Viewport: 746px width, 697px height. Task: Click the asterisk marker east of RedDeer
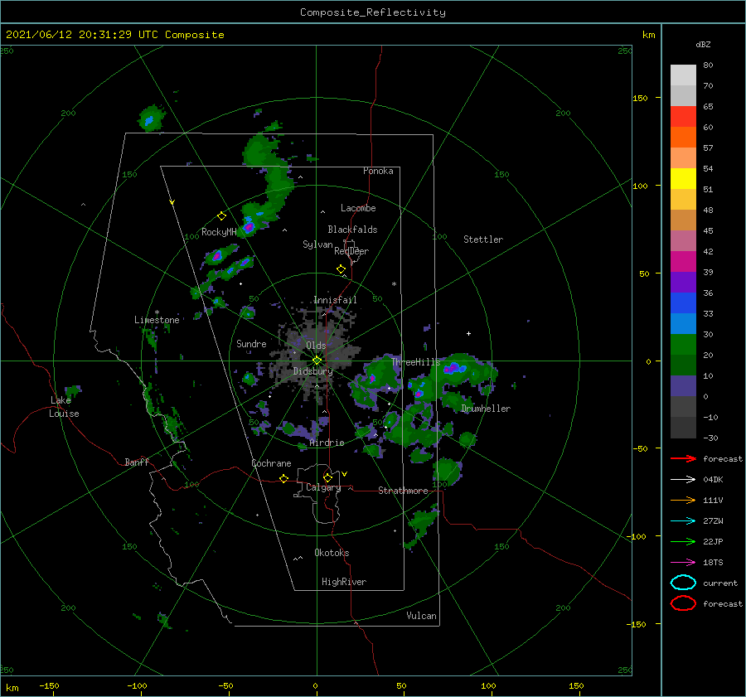click(394, 284)
